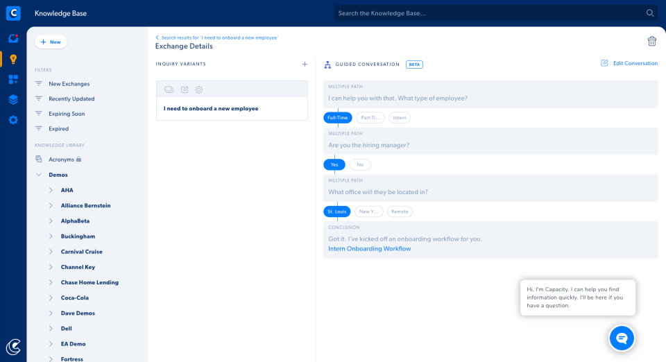Viewport: 666px width, 362px height.
Task: Click the New Exchanges filter icon
Action: pyautogui.click(x=39, y=84)
